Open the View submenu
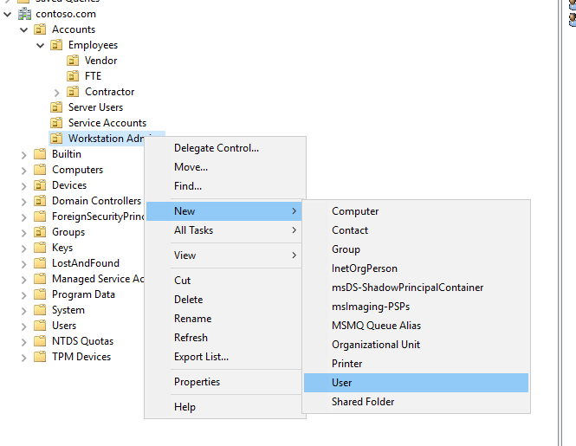Viewport: 576px width, 446px height. [x=224, y=255]
